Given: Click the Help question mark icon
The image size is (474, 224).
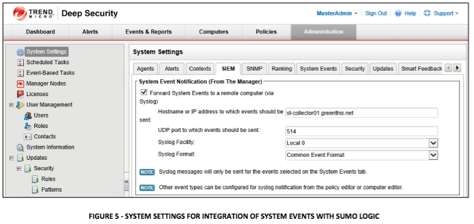Looking at the screenshot, I should coord(398,13).
